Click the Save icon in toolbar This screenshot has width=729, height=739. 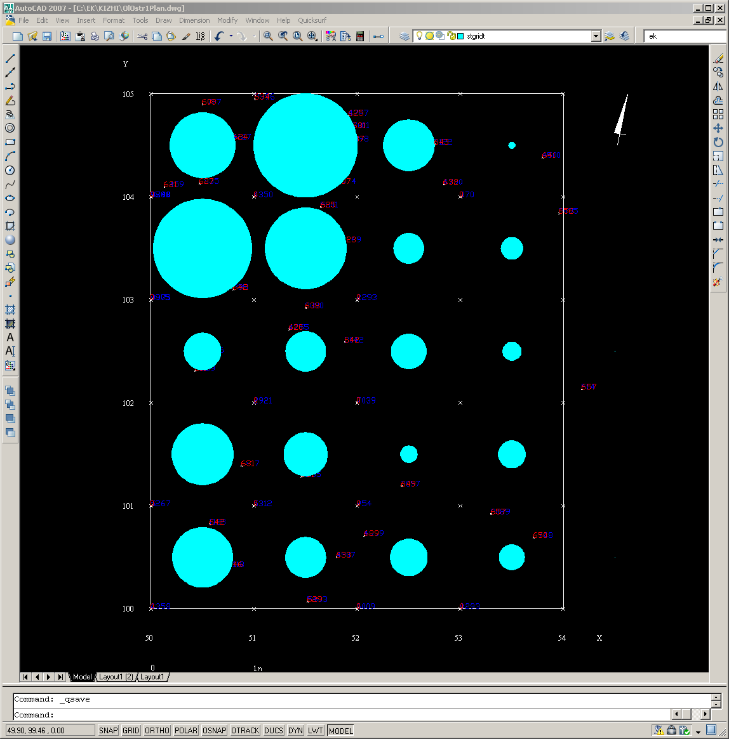click(47, 36)
